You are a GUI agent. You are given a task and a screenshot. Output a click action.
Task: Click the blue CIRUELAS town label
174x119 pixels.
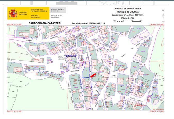pos(71,56)
